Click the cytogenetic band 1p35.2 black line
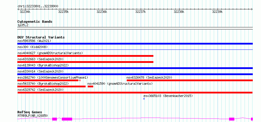Image resolution: width=261 pixels, height=122 pixels. click(135, 28)
